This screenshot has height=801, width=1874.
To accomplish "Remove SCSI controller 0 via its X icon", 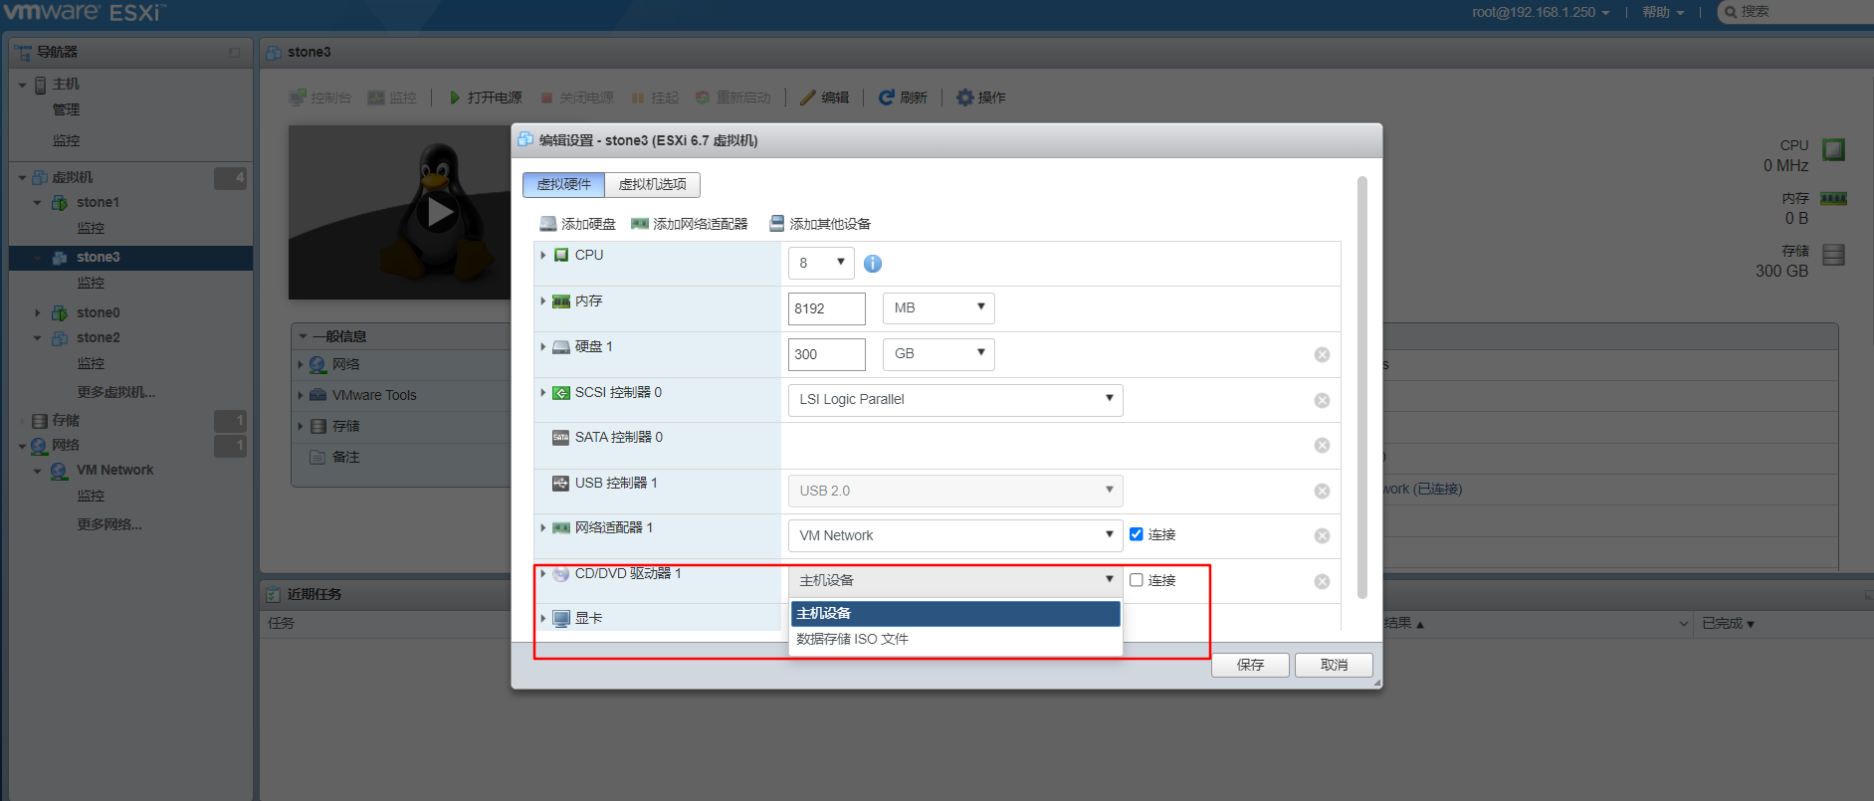I will 1322,400.
